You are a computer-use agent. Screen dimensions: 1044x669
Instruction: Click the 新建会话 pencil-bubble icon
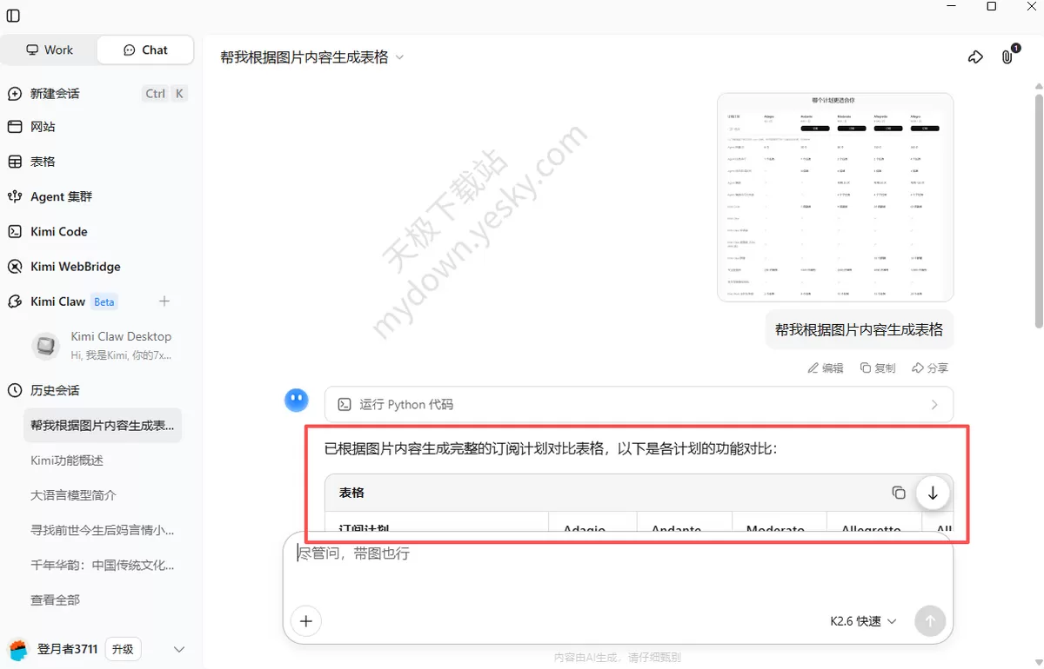[x=15, y=94]
